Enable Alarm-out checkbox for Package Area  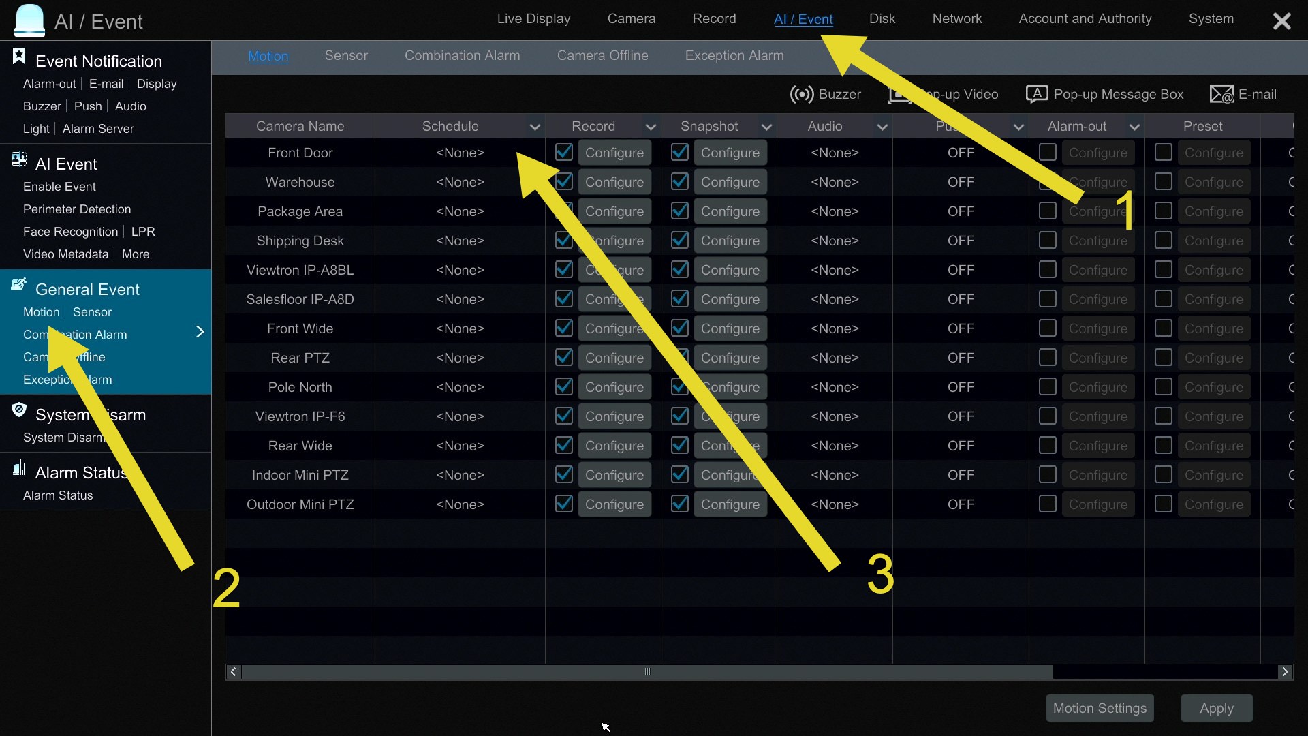[x=1047, y=211]
